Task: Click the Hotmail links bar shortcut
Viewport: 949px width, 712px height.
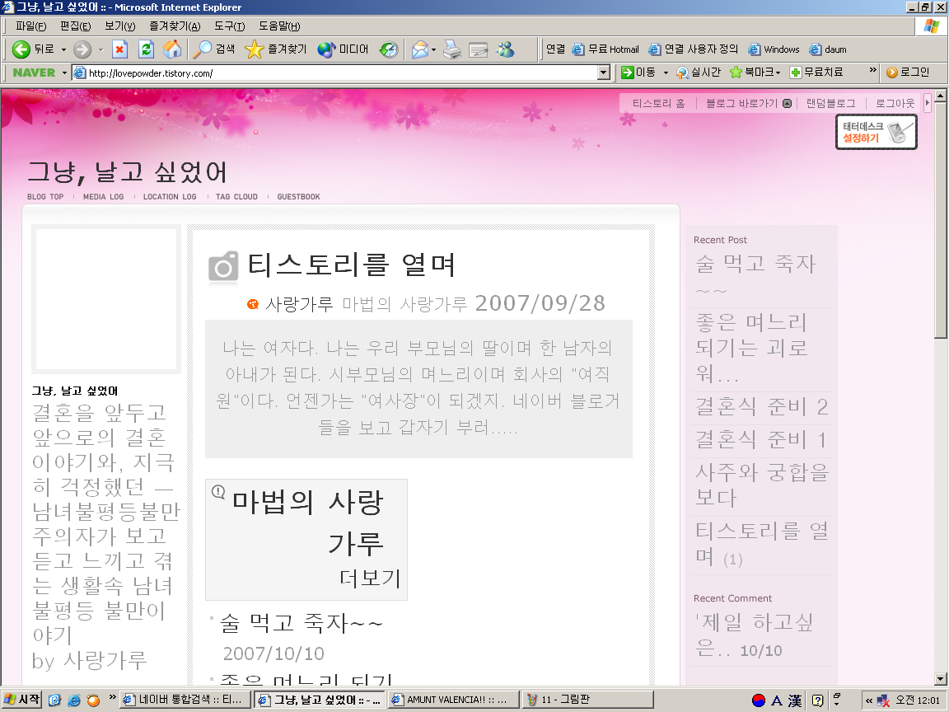Action: point(605,49)
